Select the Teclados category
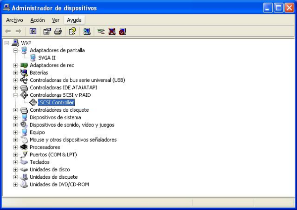297x210 pixels. click(39, 162)
